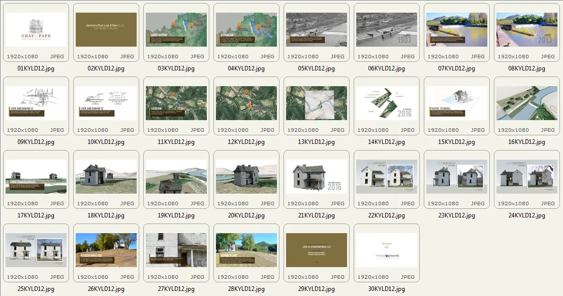Select the 28KYLD12.jpg Future Plans thumbnail
This screenshot has width=563, height=296.
246,250
